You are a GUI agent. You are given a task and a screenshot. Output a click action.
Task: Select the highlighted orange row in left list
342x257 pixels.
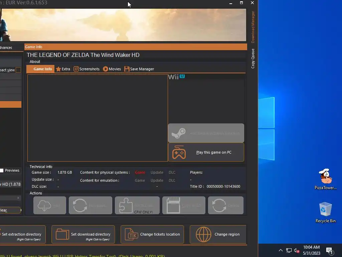pos(11,104)
